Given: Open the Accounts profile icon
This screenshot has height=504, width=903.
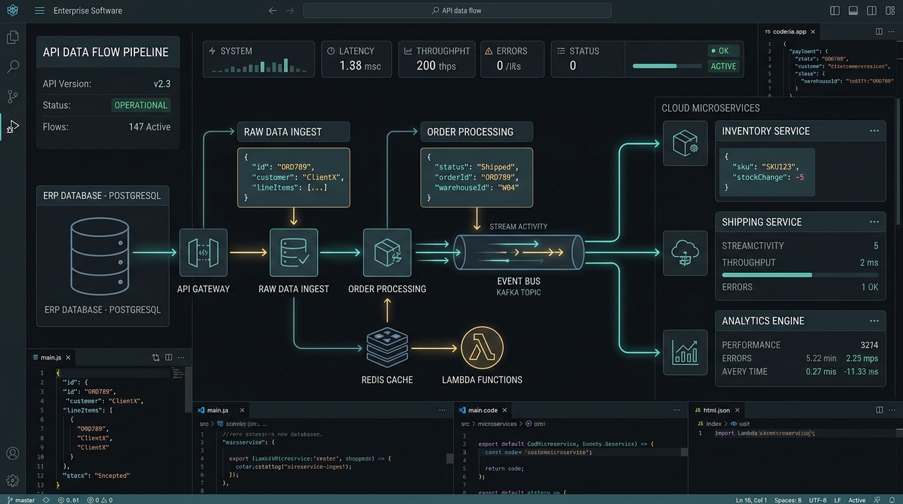Looking at the screenshot, I should pos(12,453).
